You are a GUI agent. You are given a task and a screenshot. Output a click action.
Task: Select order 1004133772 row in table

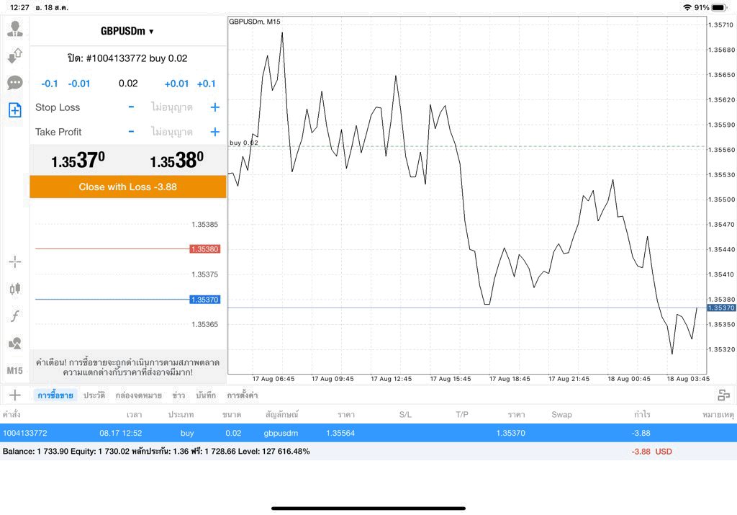click(368, 433)
